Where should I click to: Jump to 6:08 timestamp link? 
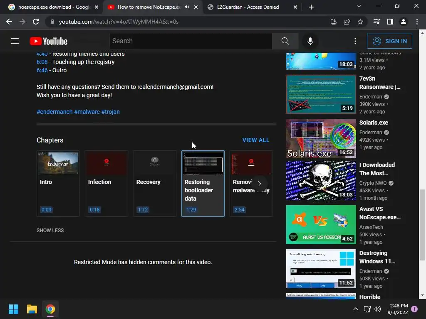pos(42,62)
